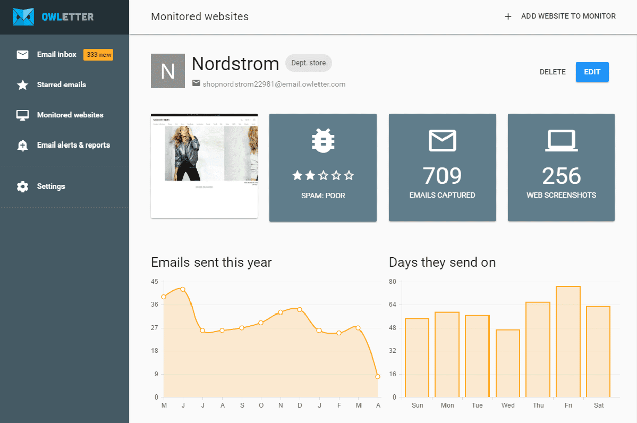Click the Monitored websites monitor icon
Screen dimensions: 637x423
(22, 115)
